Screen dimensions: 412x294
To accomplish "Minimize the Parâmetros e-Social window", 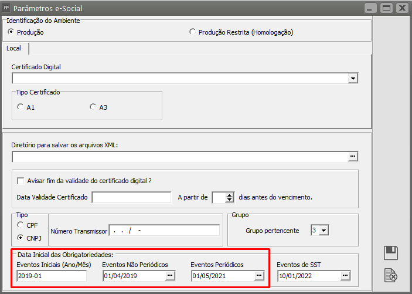I will point(370,8).
